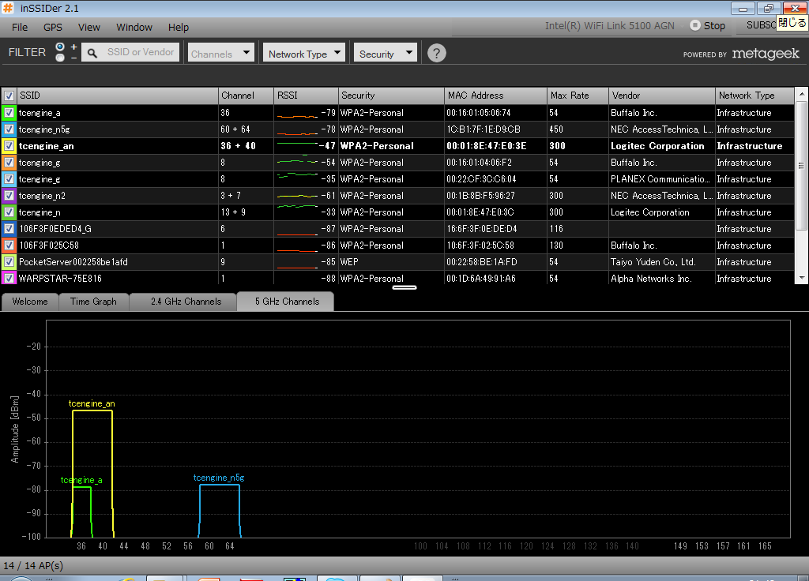Uncheck the tcengine_n network checkbox
This screenshot has width=809, height=581.
(9, 212)
